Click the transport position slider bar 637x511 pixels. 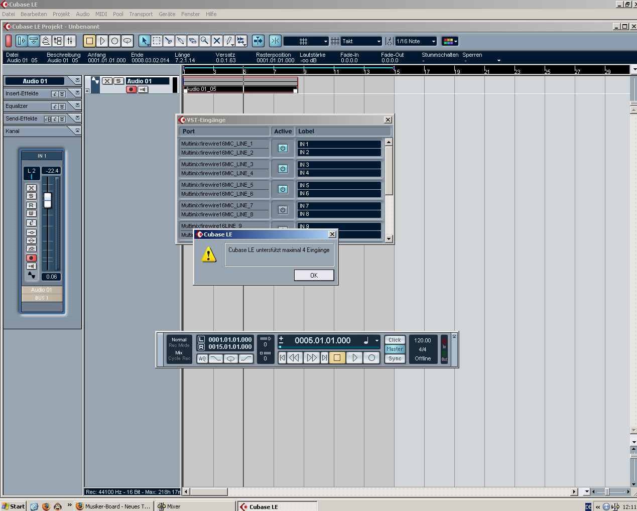tap(328, 347)
